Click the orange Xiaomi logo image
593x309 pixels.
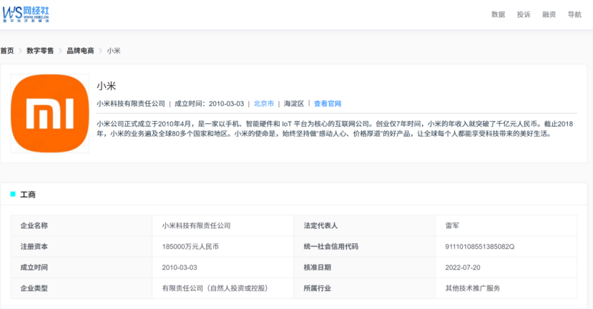coord(50,114)
